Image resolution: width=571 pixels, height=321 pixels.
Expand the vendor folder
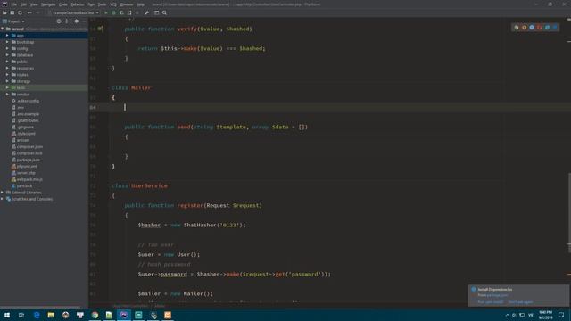click(7, 95)
